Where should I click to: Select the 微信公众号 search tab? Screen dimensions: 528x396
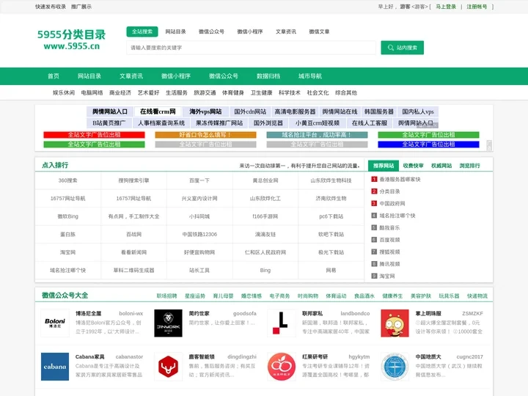211,32
